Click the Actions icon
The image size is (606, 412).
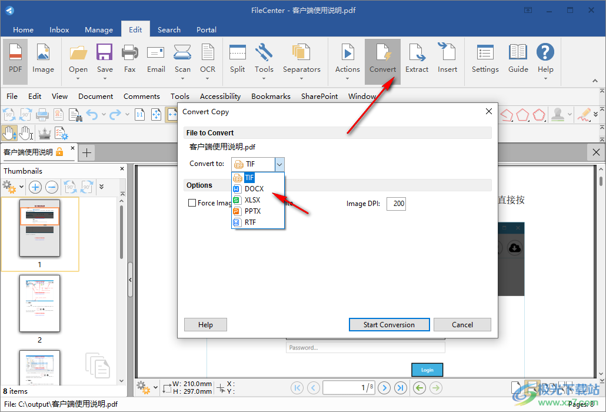click(348, 52)
